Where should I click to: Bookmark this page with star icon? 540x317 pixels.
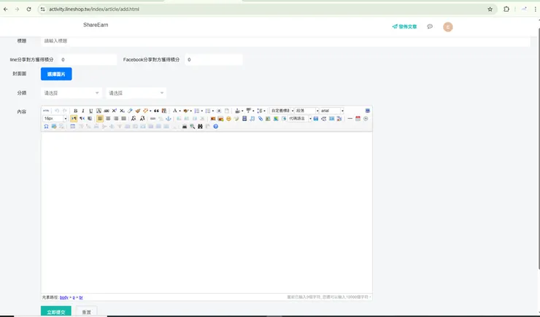coord(490,9)
